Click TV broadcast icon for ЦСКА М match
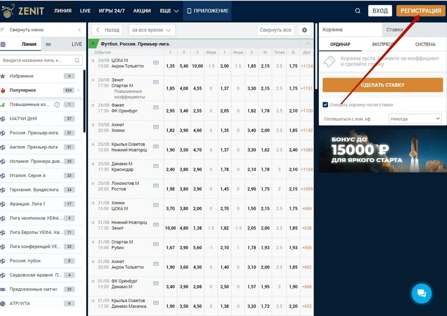 point(156,62)
